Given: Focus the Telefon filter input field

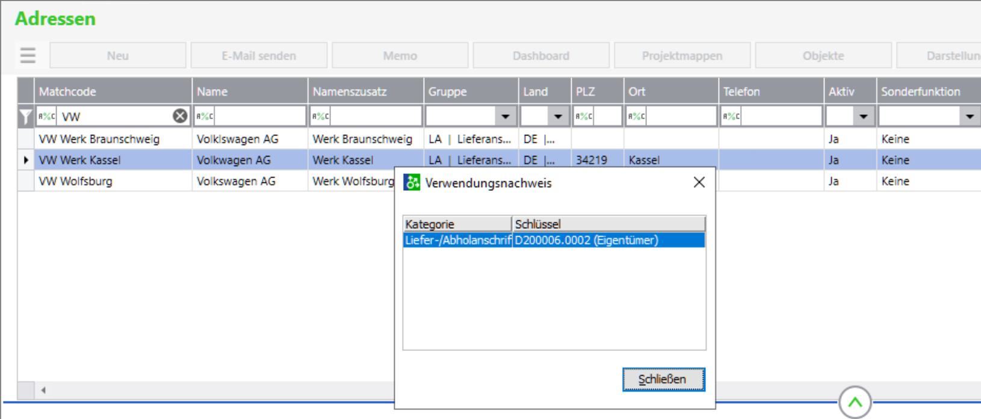Looking at the screenshot, I should [x=781, y=116].
